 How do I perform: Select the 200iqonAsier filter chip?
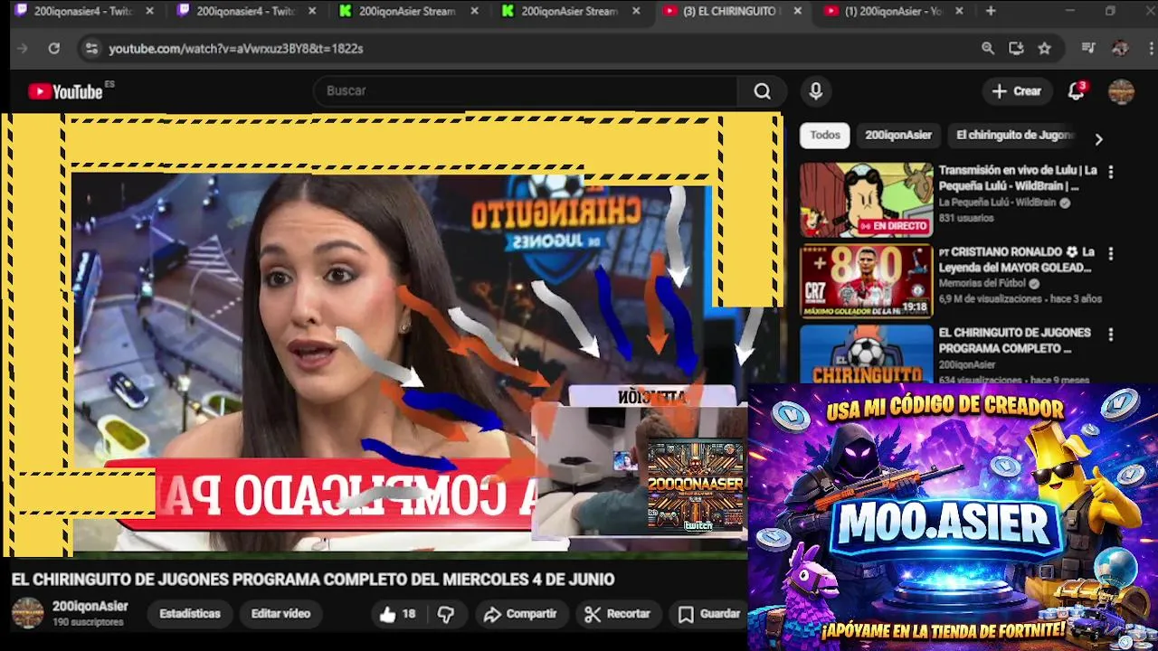click(898, 135)
